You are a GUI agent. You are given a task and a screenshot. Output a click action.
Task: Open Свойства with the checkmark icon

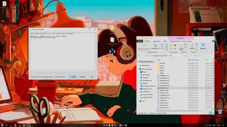point(192,46)
